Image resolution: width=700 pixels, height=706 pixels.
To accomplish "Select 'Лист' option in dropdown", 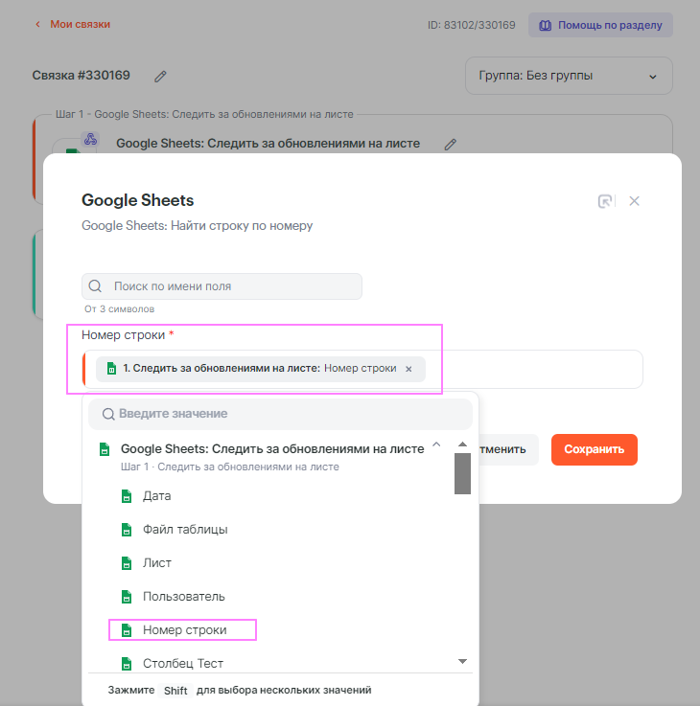I will 157,562.
